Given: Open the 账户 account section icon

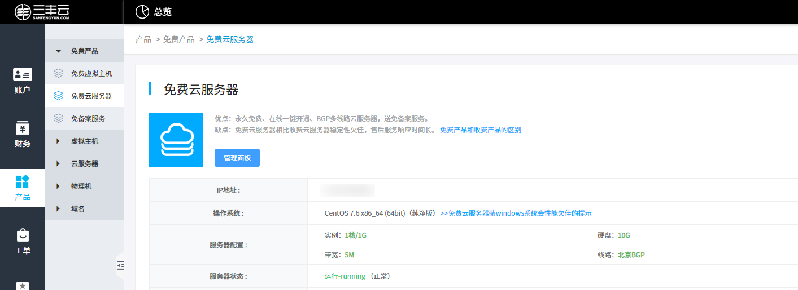Looking at the screenshot, I should pyautogui.click(x=23, y=74).
